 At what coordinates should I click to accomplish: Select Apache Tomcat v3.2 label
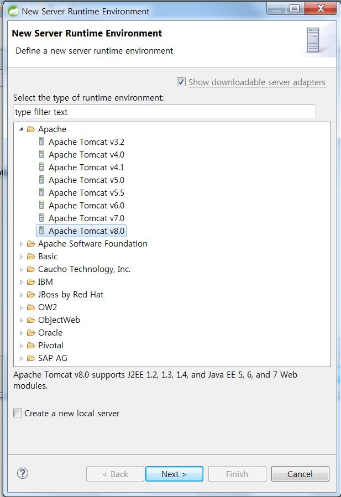click(x=86, y=142)
